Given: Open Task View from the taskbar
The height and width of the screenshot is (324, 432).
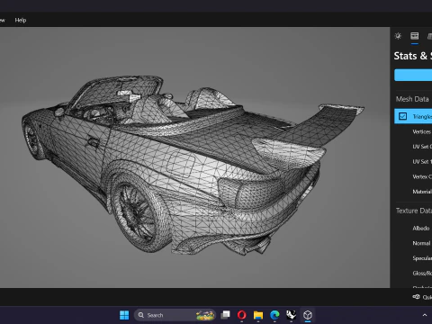Looking at the screenshot, I should click(x=225, y=315).
